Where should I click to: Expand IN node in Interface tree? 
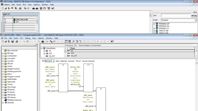coord(44,51)
